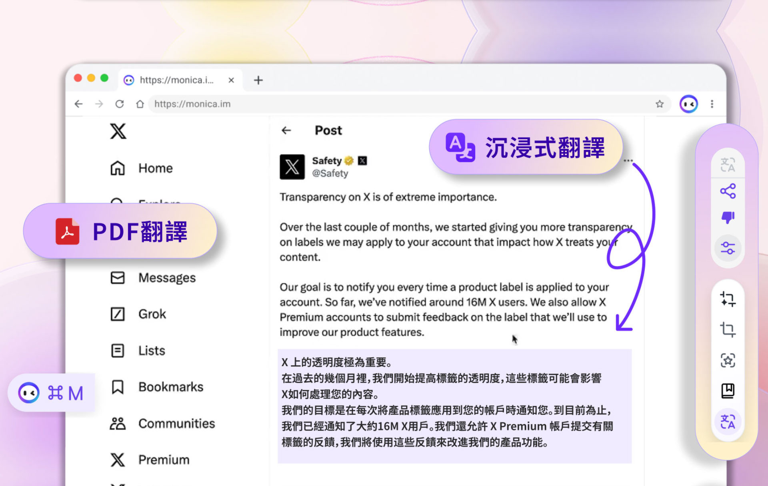Open the Monica extension icon in toolbar

coord(688,104)
